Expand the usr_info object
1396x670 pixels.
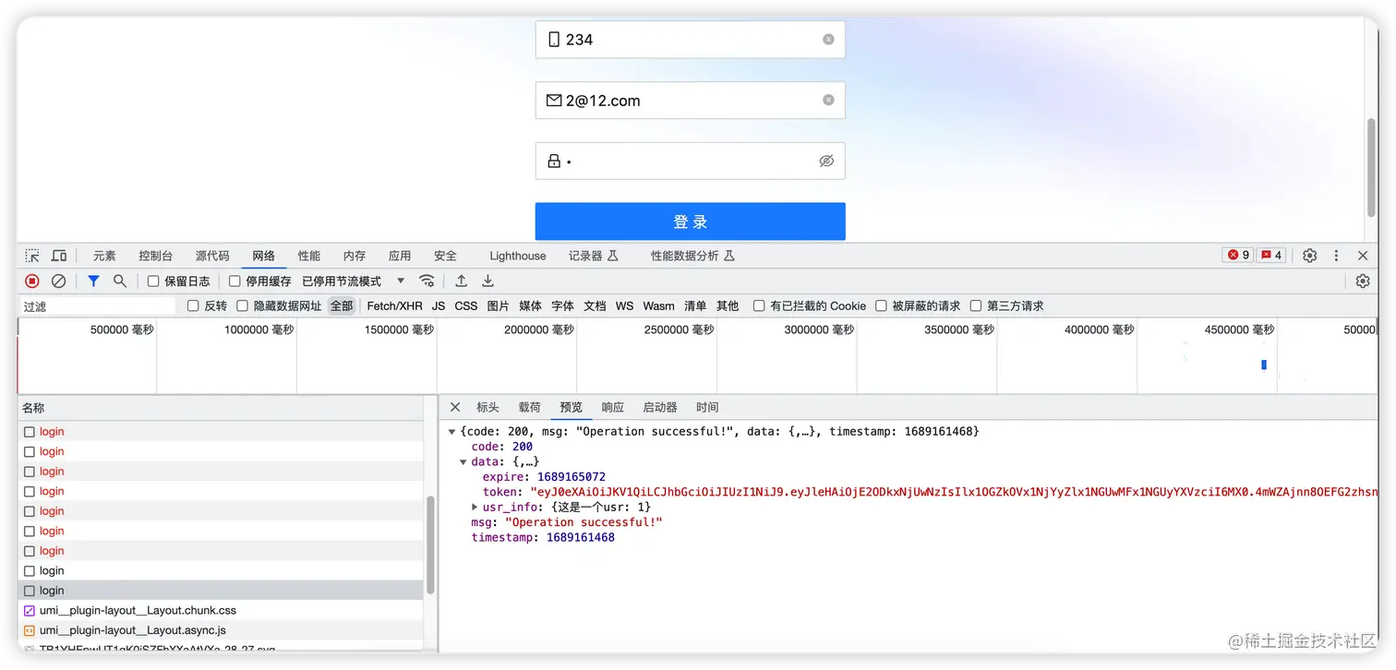tap(475, 507)
